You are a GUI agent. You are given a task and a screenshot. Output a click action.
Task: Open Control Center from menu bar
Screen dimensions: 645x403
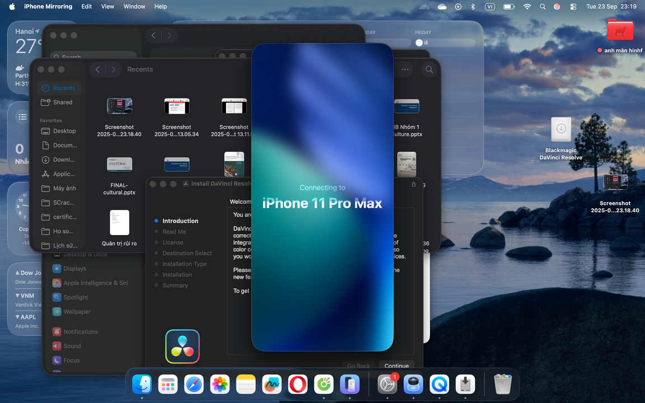click(573, 7)
